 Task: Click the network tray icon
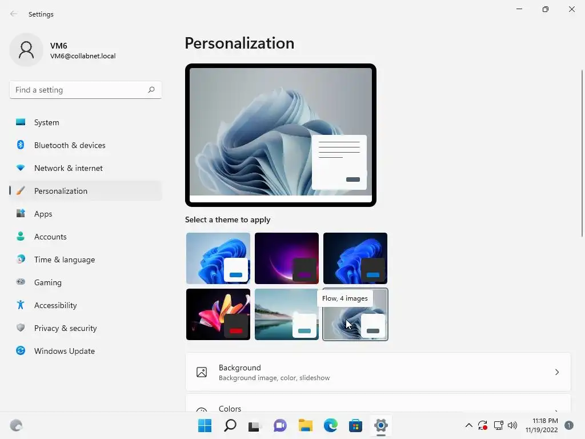498,425
